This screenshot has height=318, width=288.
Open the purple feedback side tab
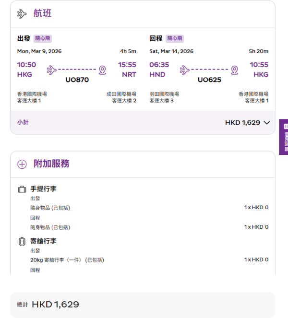pos(284,137)
